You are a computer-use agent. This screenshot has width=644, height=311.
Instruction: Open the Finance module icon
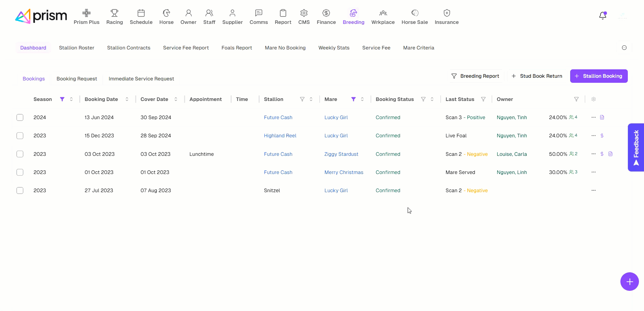coord(326,13)
